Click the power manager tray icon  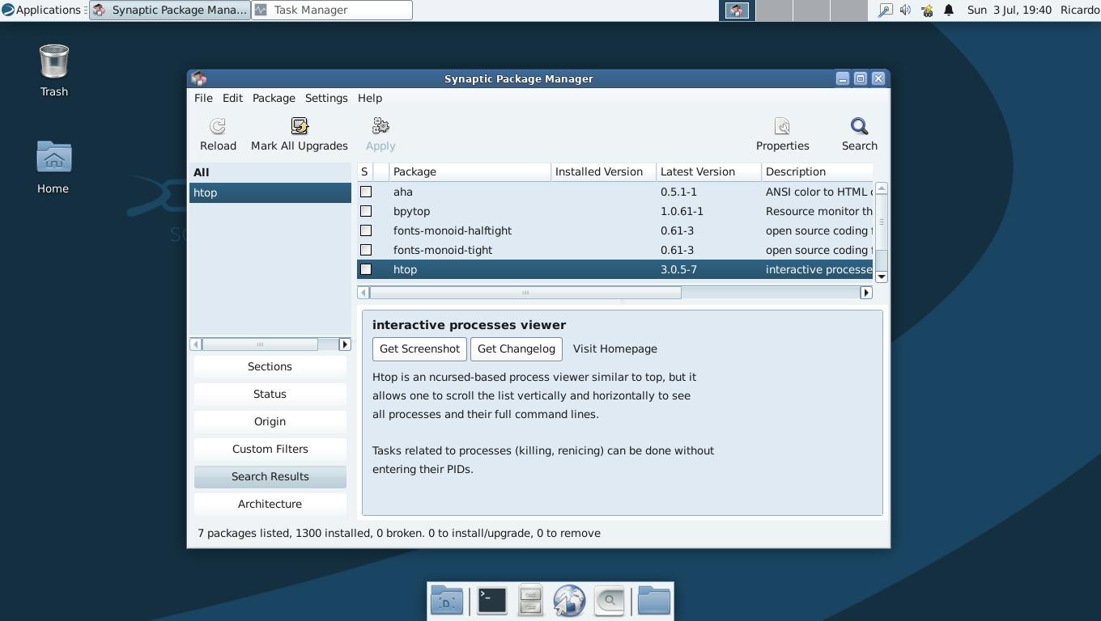coord(927,11)
